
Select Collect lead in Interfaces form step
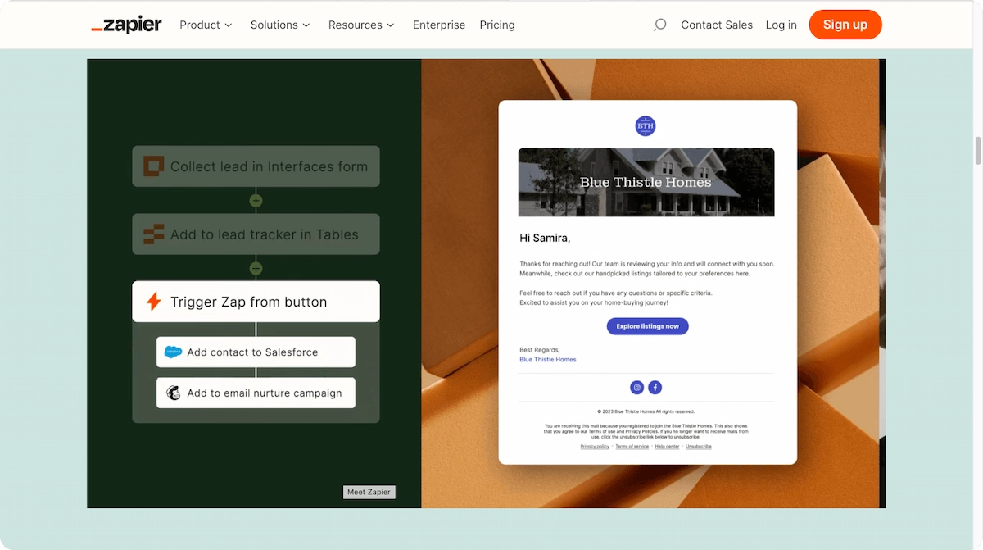256,166
